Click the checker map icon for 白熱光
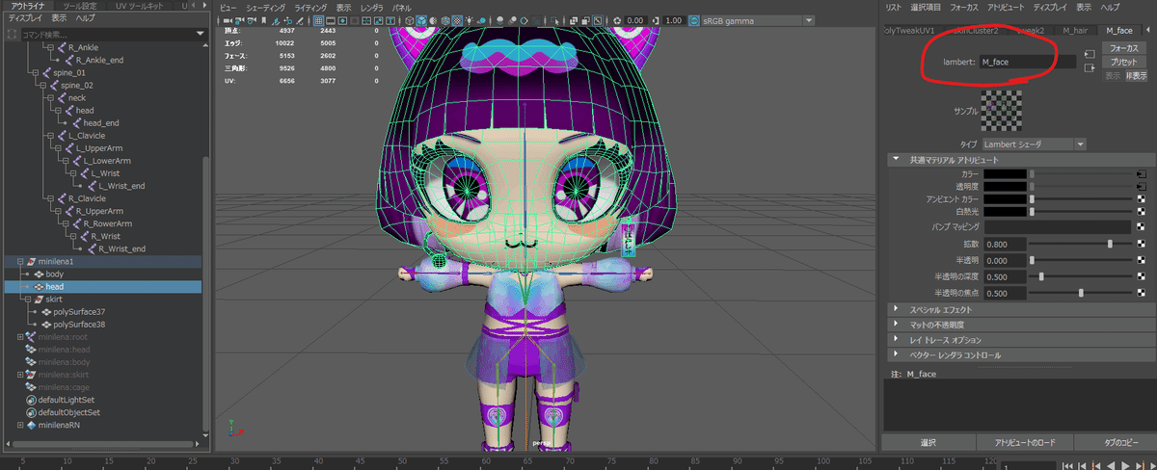The width and height of the screenshot is (1157, 470). click(x=1142, y=211)
